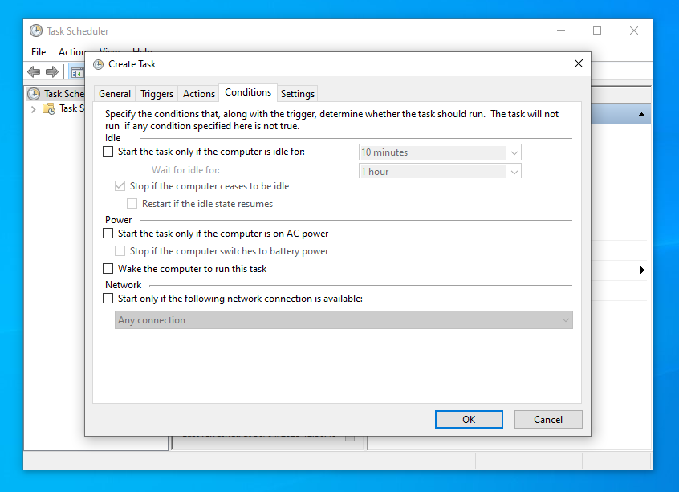This screenshot has width=679, height=492.
Task: Click the forward arrow in the toolbar
Action: click(x=52, y=72)
